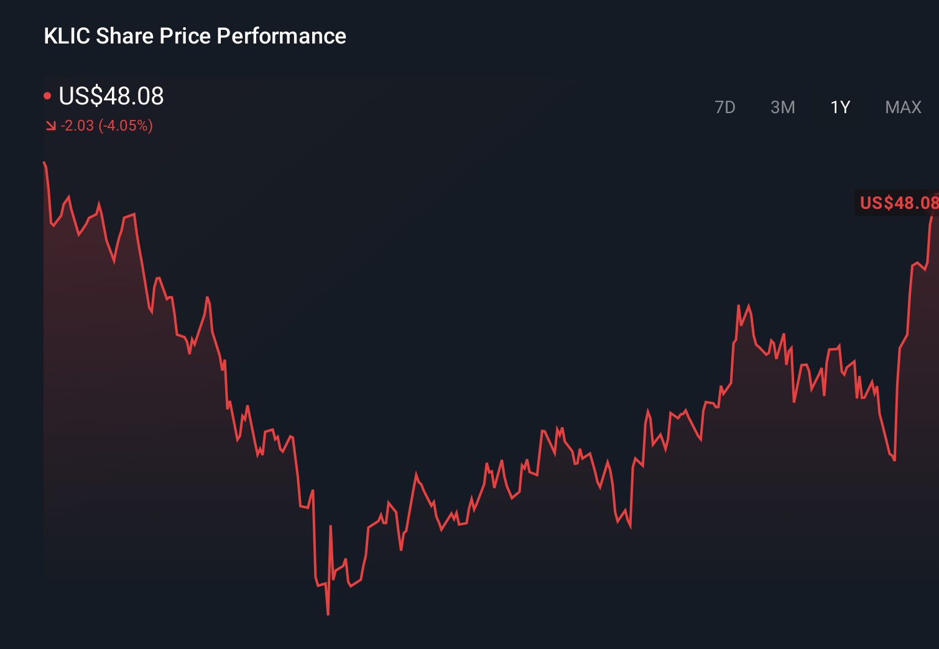Click the active 1Y time range
Viewport: 939px width, 649px height.
point(840,107)
